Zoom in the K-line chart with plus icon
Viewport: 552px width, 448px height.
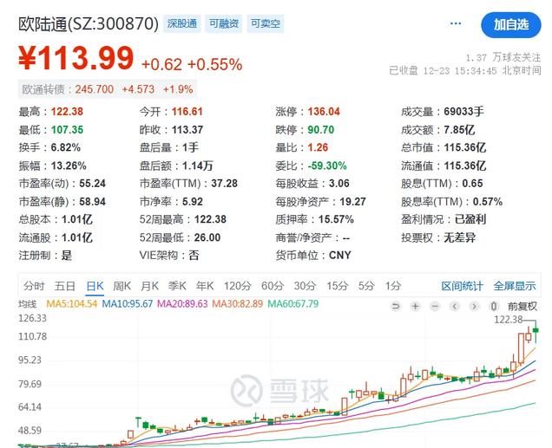coord(416,307)
